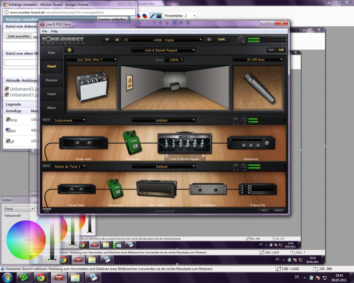Toggle the amp power button
354x283 pixels.
[x=69, y=50]
